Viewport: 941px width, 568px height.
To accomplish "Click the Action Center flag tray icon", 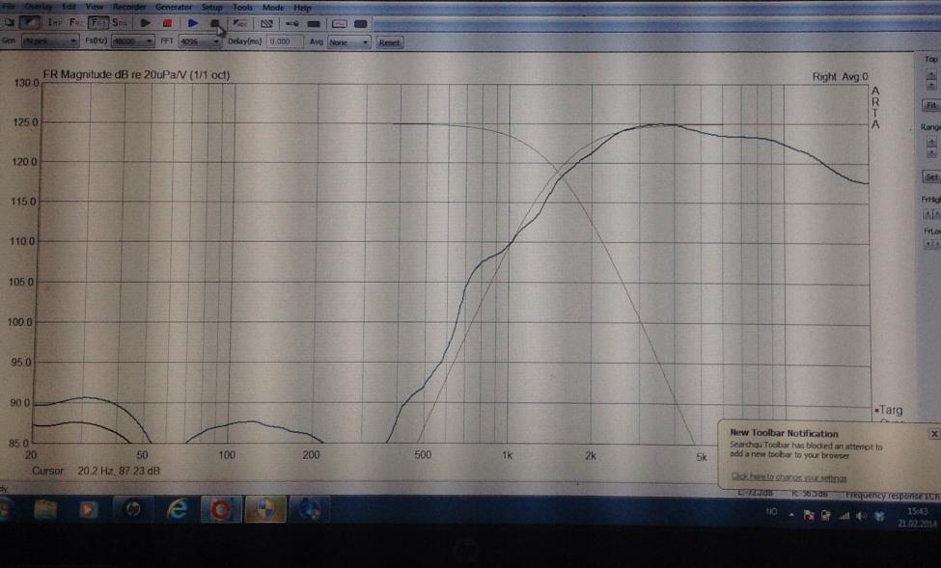I will [809, 515].
